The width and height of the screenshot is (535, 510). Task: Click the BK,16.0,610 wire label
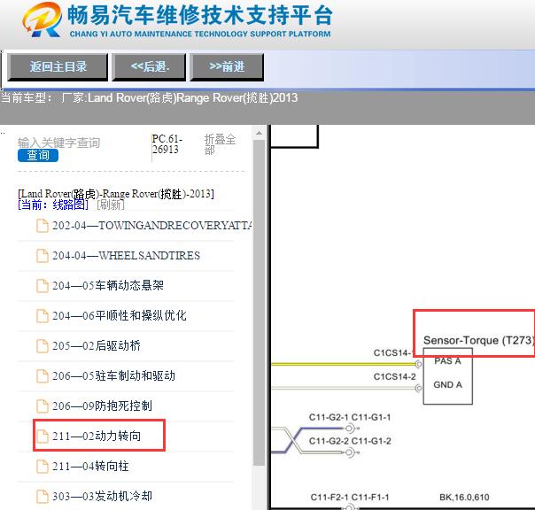pyautogui.click(x=464, y=498)
